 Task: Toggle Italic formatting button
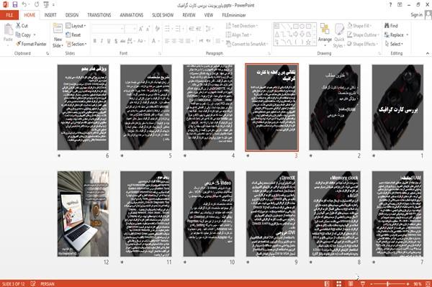[102, 41]
